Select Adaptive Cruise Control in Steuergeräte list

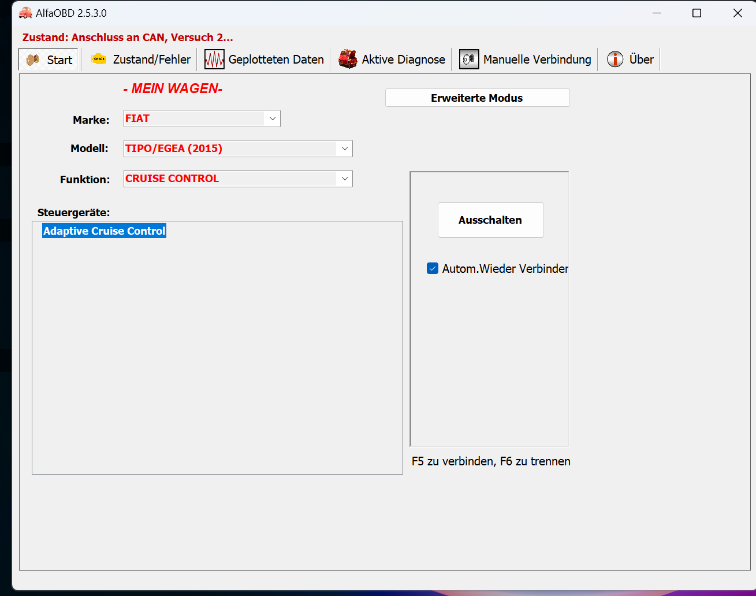105,231
